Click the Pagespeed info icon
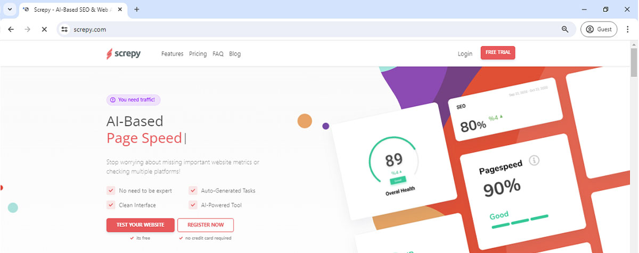Viewport: 639px width, 253px height. tap(535, 160)
